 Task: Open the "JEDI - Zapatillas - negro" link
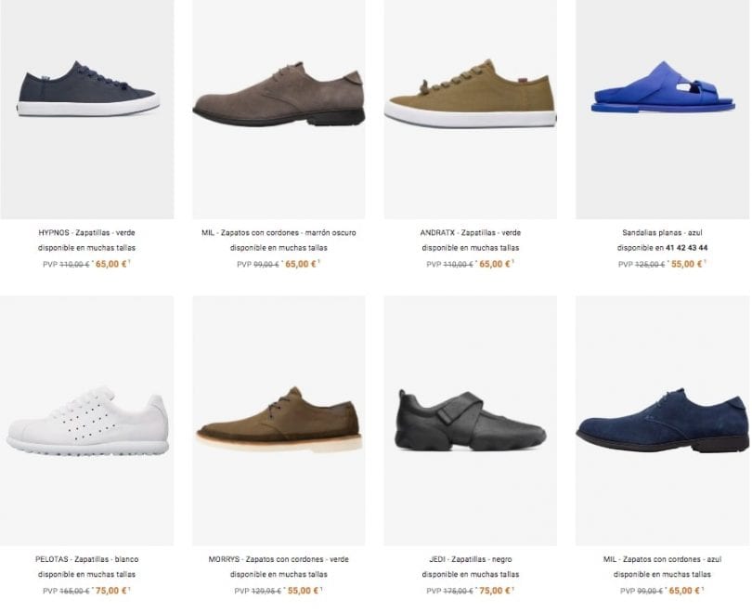pos(471,560)
